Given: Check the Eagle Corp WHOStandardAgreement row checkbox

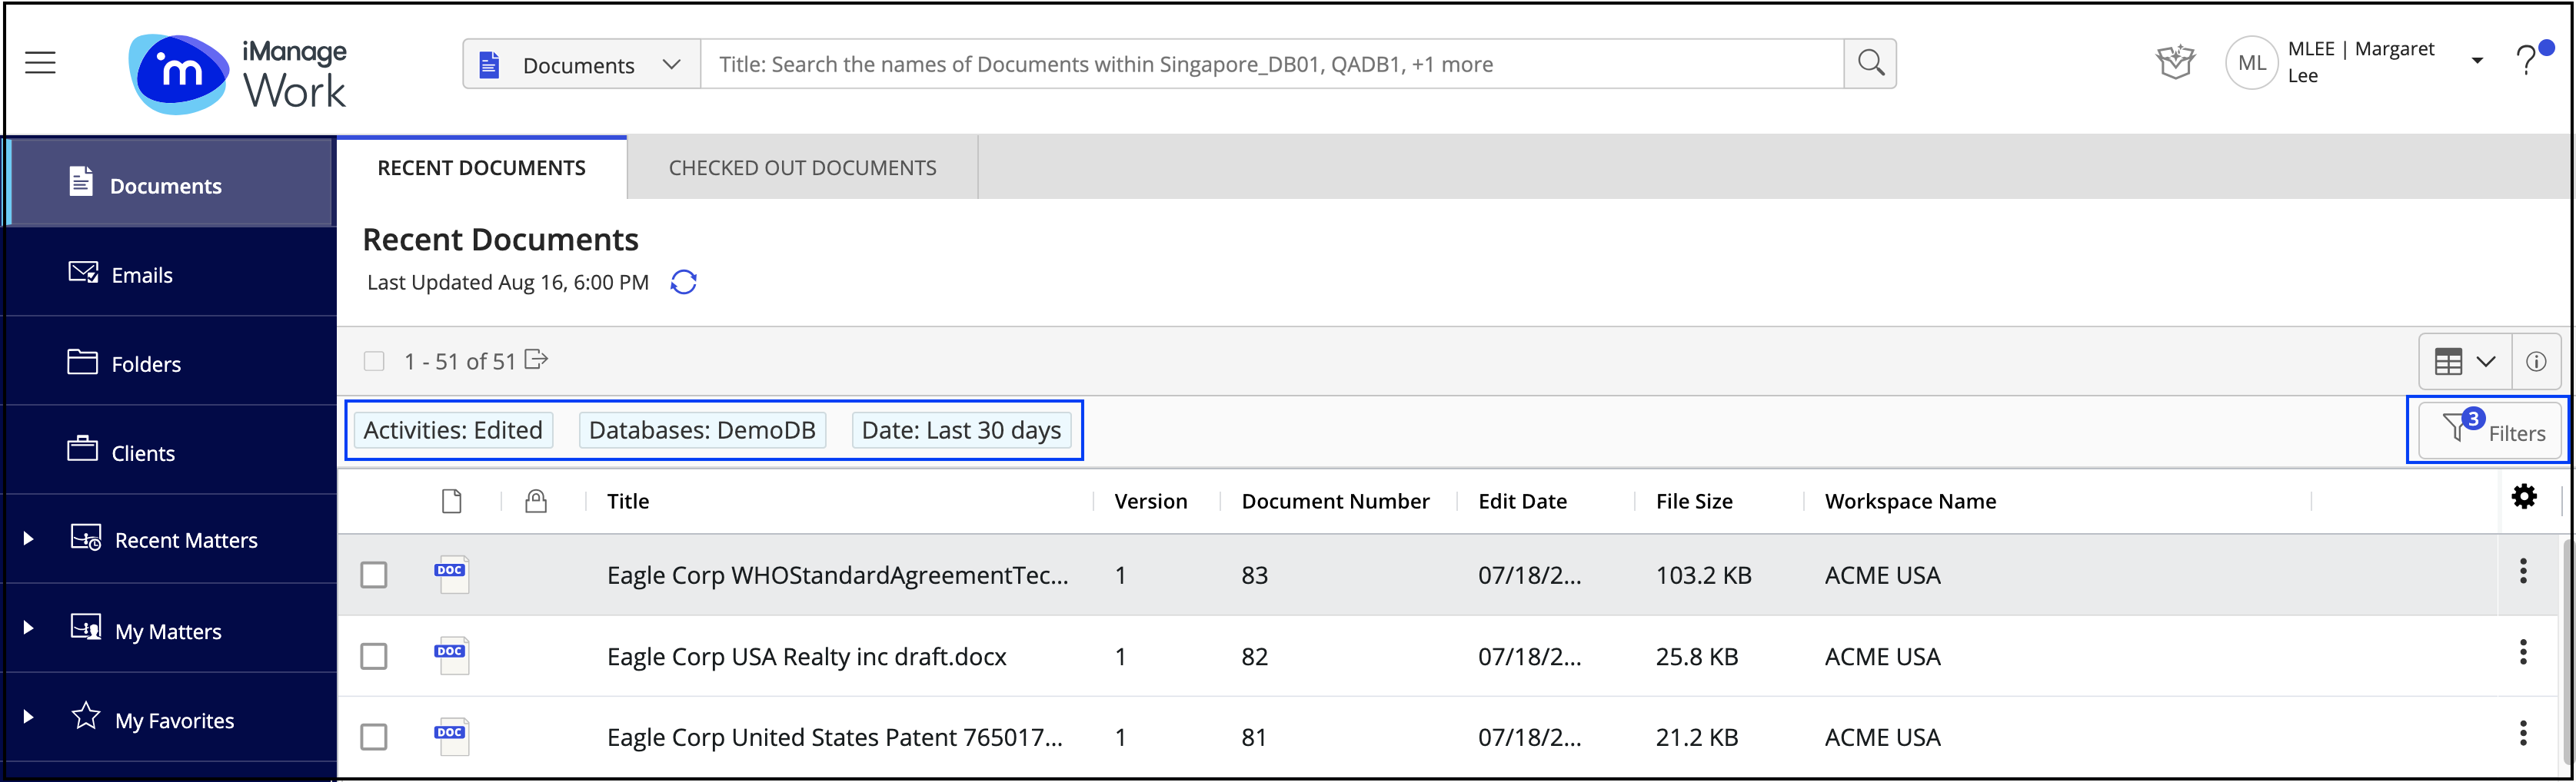Looking at the screenshot, I should point(374,575).
